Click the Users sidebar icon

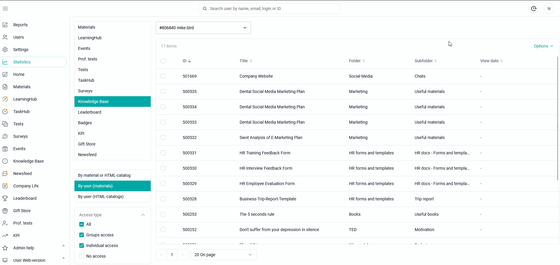click(x=5, y=37)
